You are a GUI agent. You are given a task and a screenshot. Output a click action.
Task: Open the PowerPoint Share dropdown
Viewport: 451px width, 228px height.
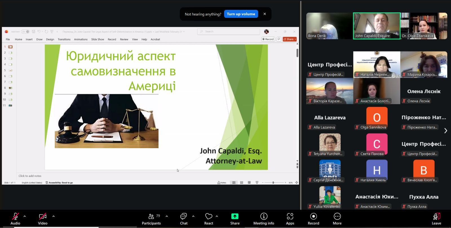tap(290, 39)
